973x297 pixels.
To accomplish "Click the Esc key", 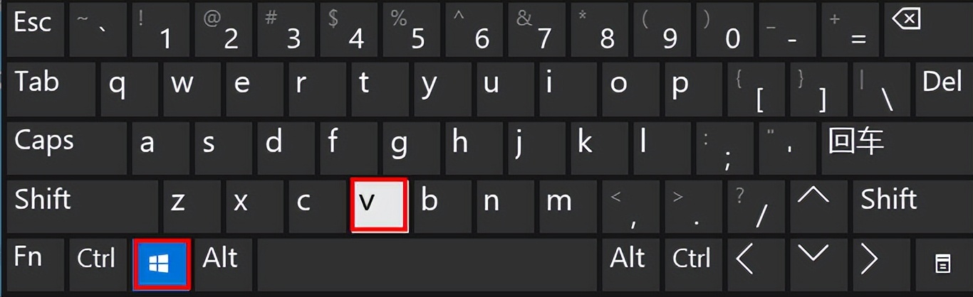I will click(x=35, y=29).
